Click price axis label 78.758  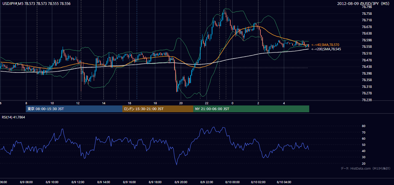pyautogui.click(x=367, y=14)
